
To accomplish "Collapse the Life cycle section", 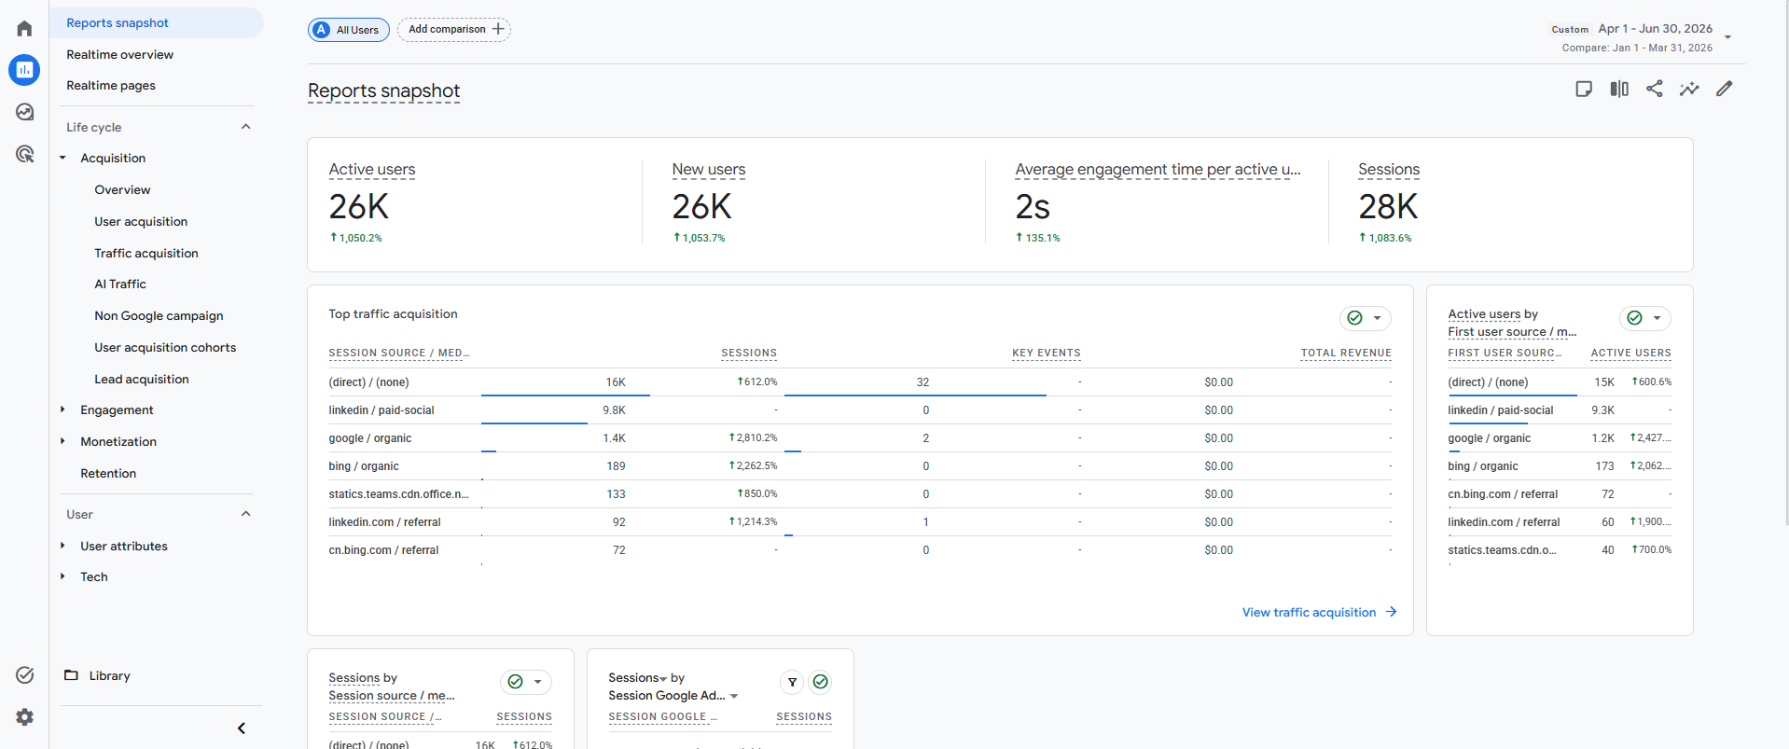I will click(246, 127).
